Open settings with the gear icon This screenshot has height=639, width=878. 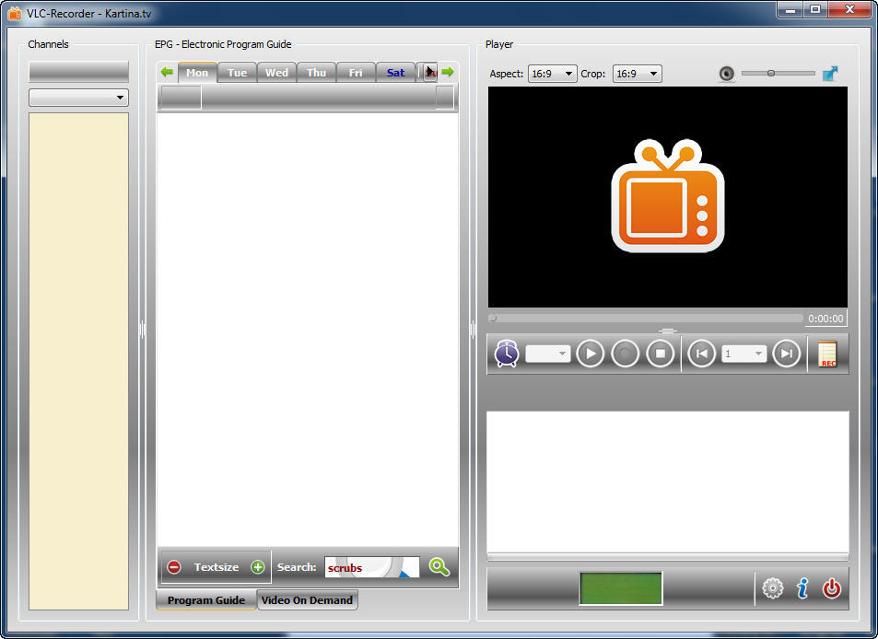(x=772, y=588)
